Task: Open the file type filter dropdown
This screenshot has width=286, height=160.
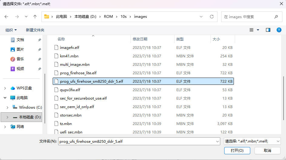Action: tap(252, 141)
